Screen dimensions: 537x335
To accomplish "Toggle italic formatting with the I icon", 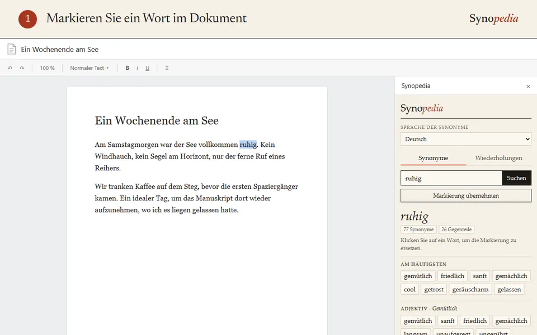I will [x=138, y=68].
